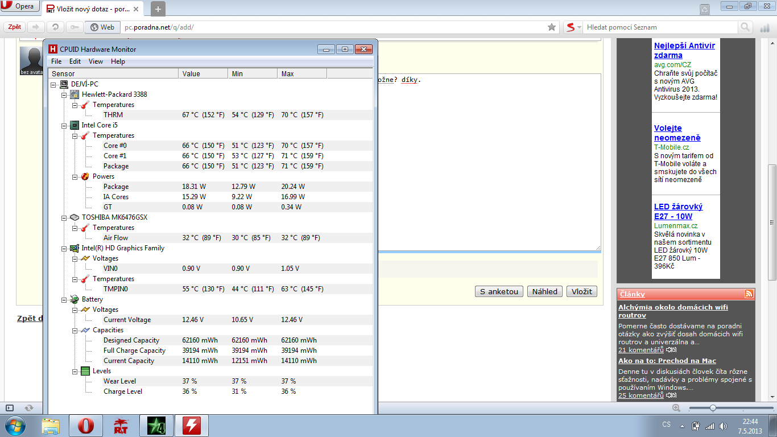This screenshot has width=777, height=437.
Task: Click the volume speaker tray icon
Action: coord(723,426)
